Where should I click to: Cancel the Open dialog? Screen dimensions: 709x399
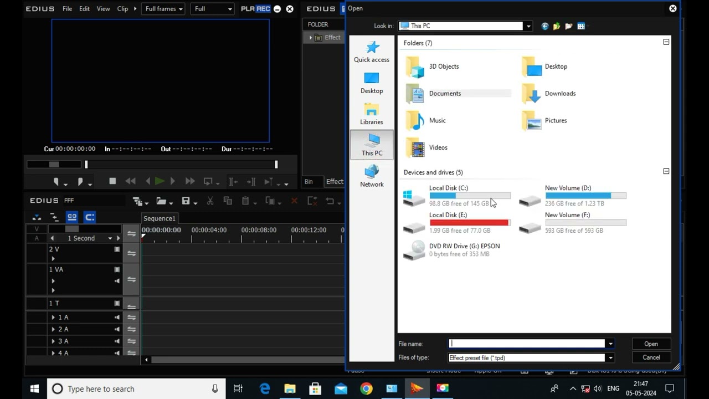tap(651, 357)
